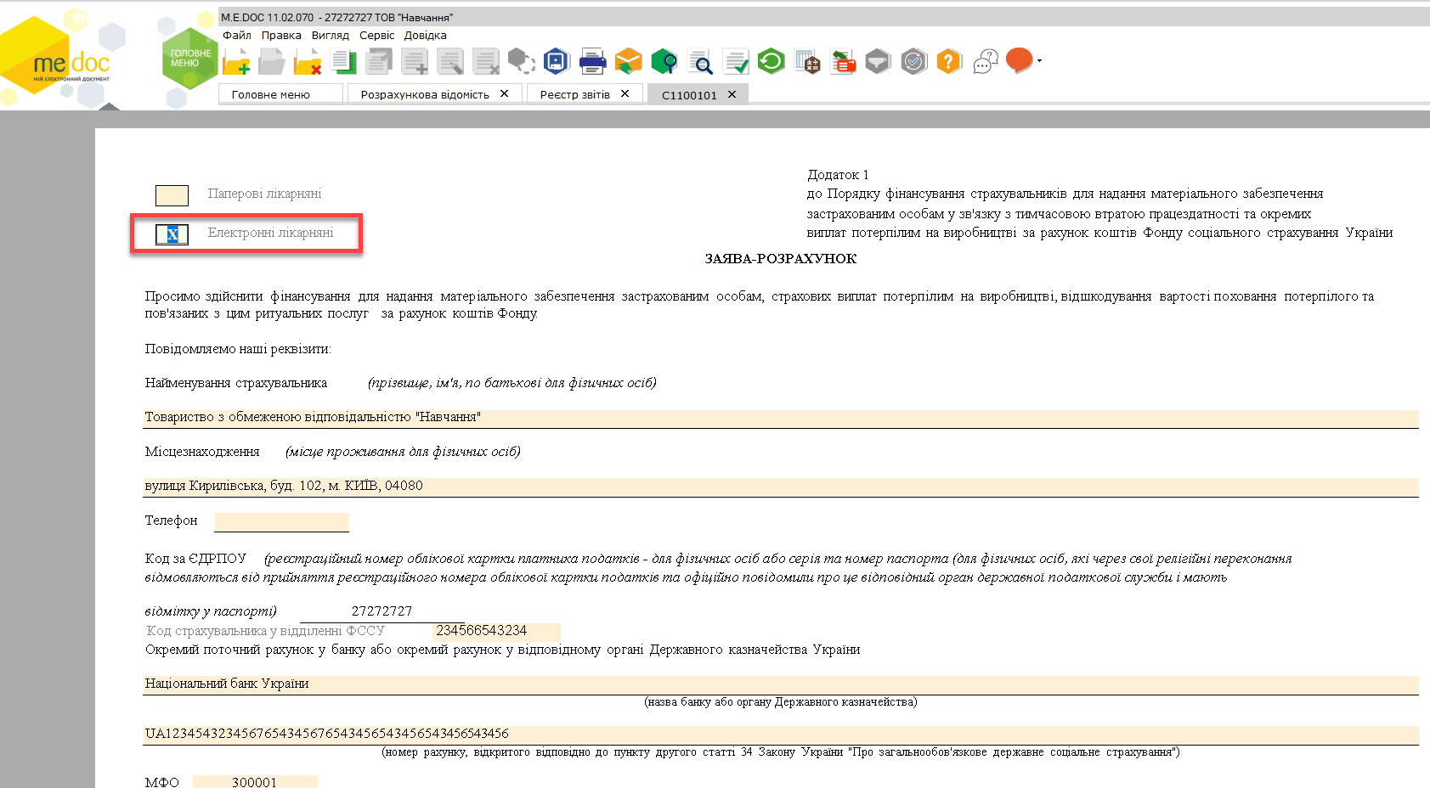The width and height of the screenshot is (1430, 788).
Task: Switch to the Реєстр звітів tab
Action: [x=575, y=94]
